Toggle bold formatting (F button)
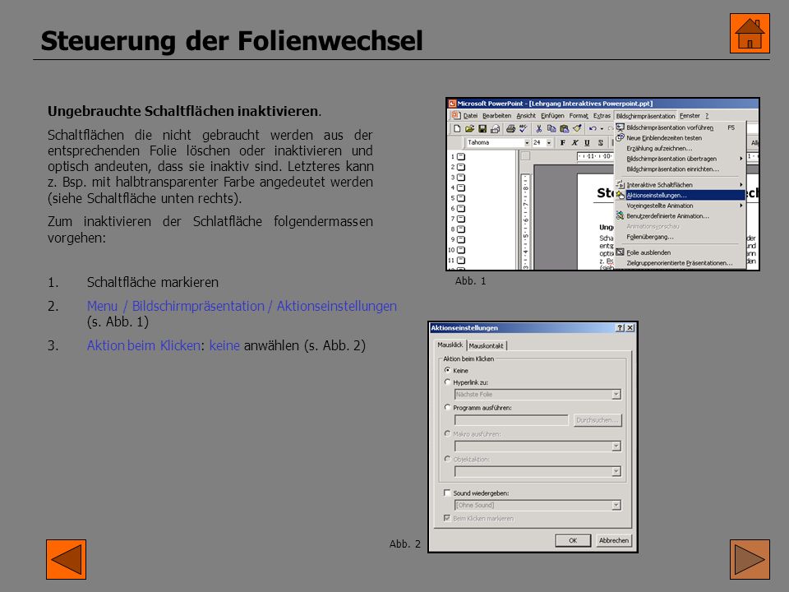Screen dimensions: 789x592 point(562,143)
